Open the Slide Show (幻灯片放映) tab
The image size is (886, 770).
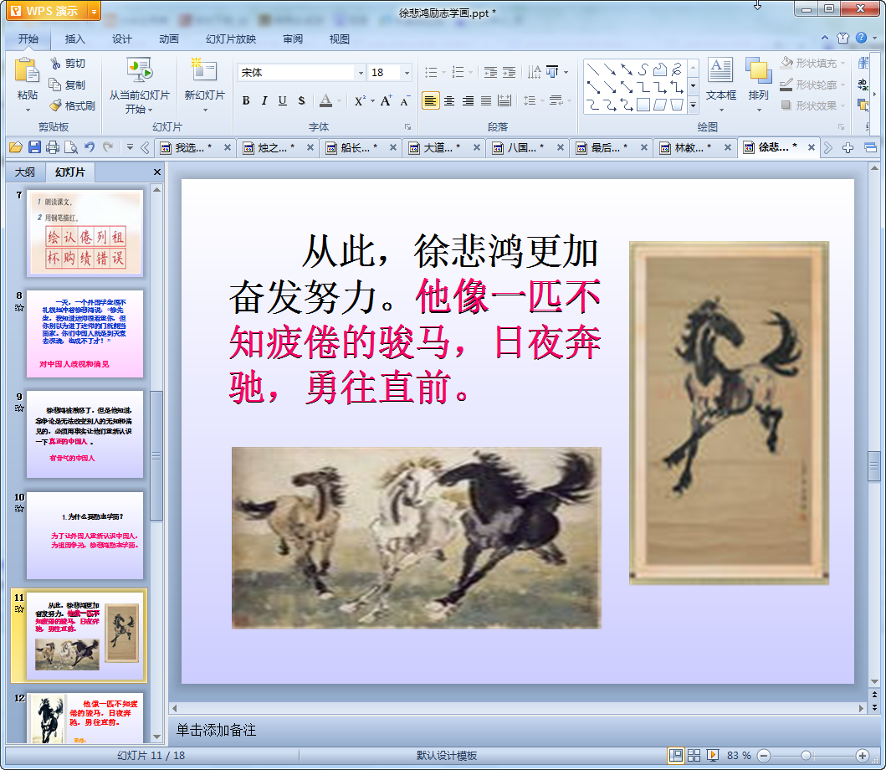[231, 38]
